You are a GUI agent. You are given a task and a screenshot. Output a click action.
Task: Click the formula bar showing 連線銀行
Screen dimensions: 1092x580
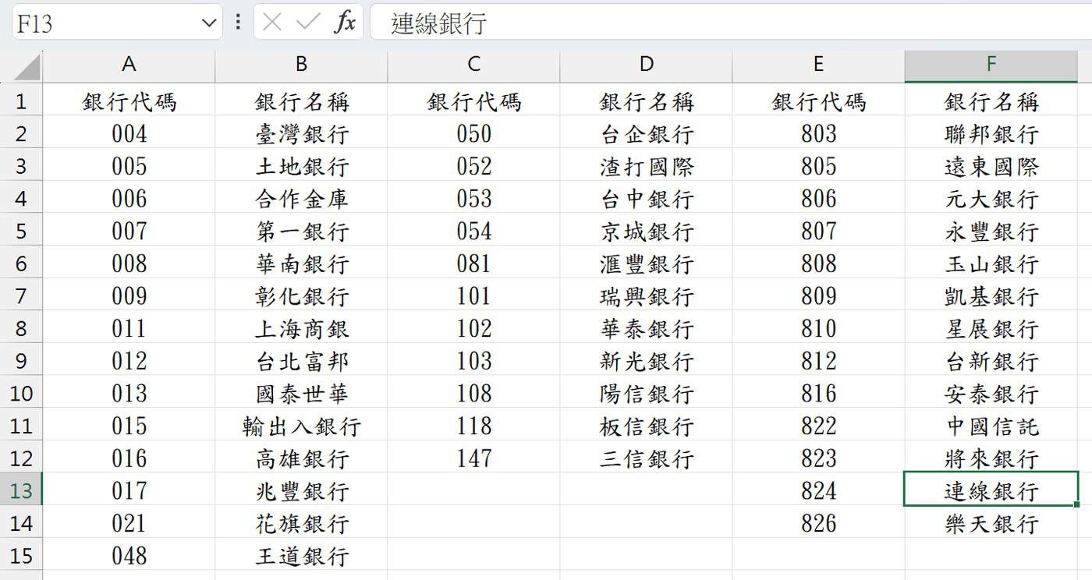[x=730, y=23]
